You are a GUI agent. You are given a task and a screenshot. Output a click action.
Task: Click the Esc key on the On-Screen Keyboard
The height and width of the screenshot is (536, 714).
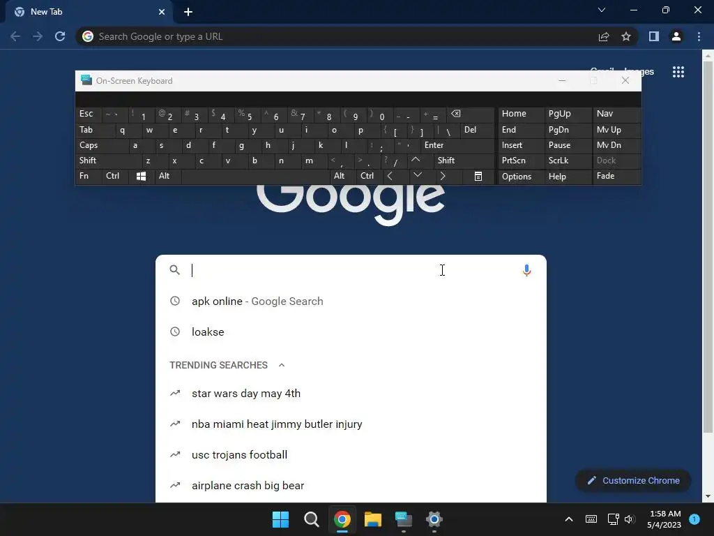point(89,114)
